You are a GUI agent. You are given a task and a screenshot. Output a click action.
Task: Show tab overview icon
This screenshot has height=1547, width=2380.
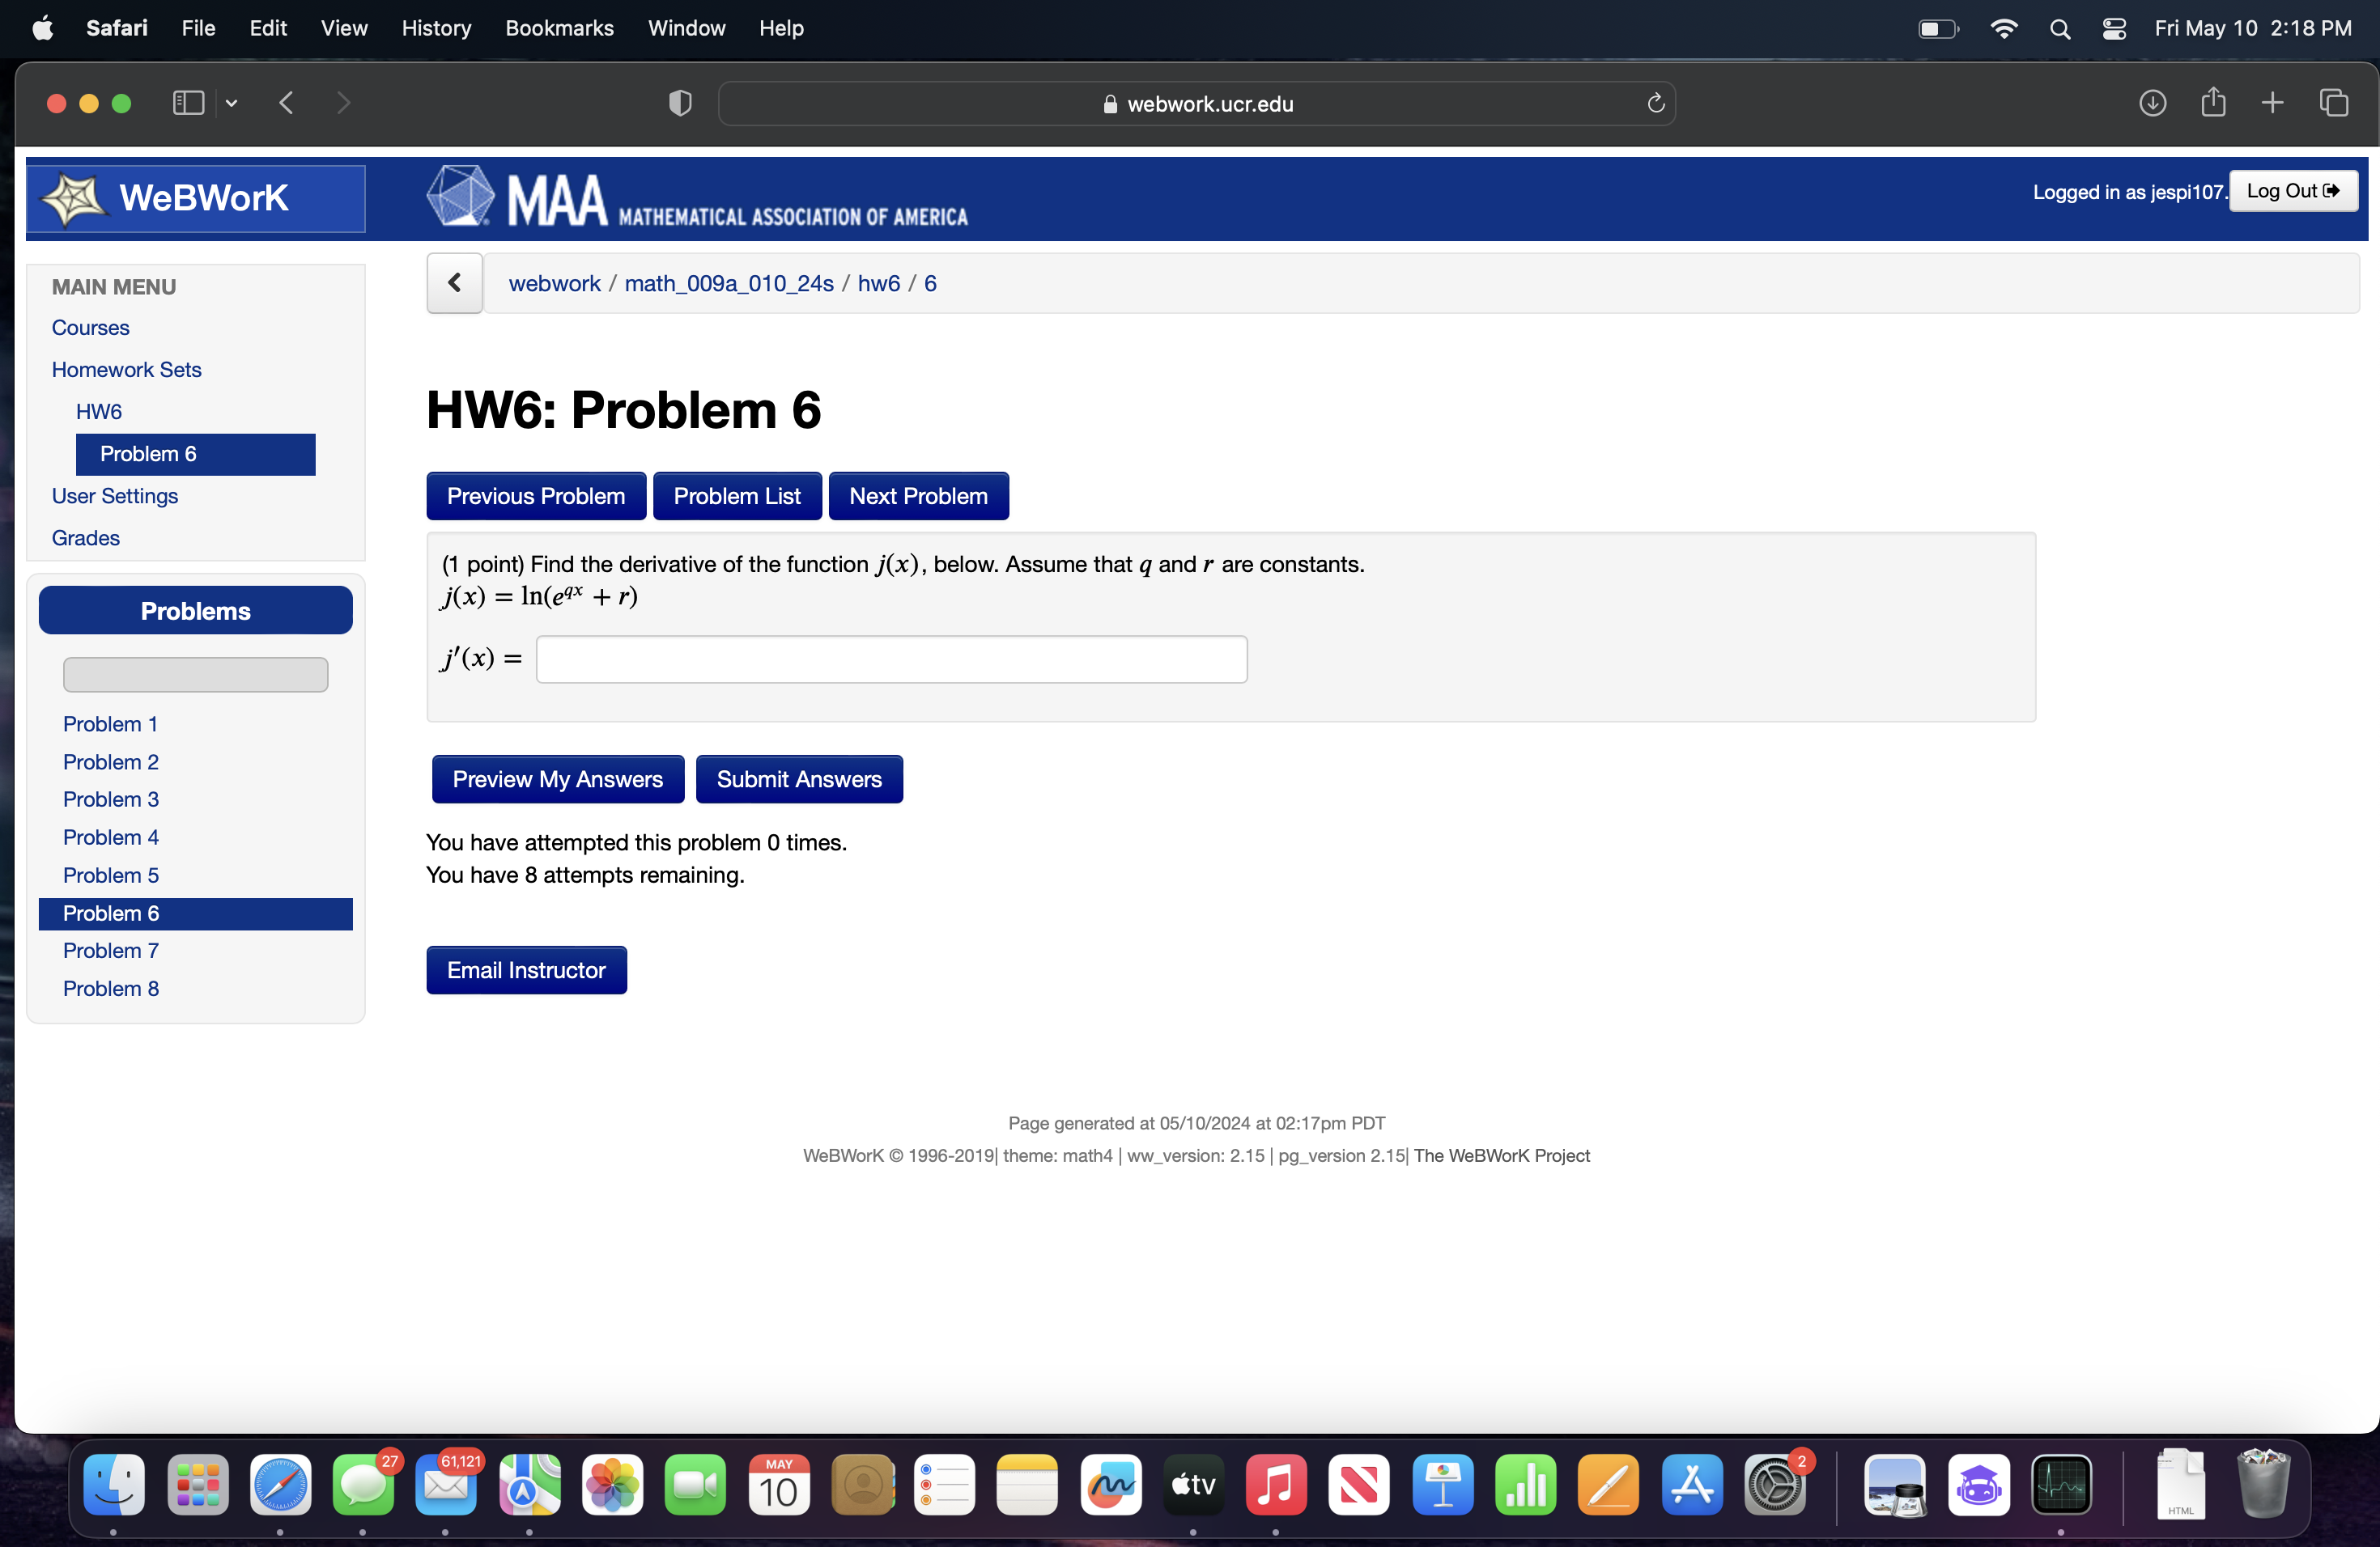pos(2333,103)
